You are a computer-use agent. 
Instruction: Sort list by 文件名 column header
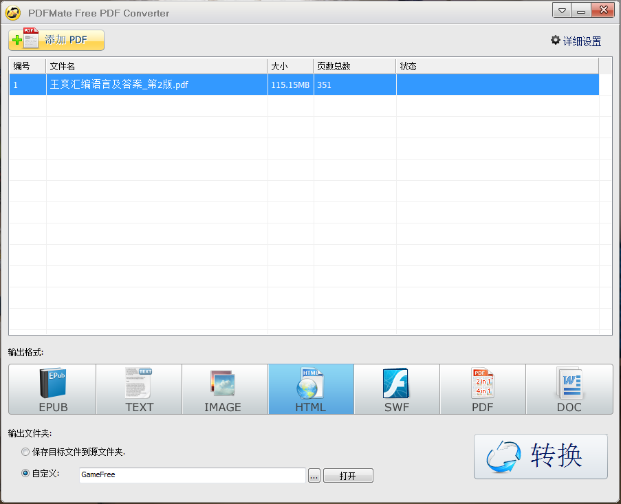click(157, 66)
